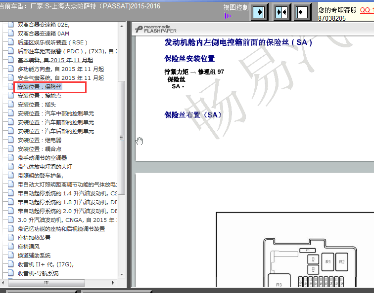Screen dimensions: 374x293
Task: Click tree panel scroll-down arrow
Action: coord(122,274)
